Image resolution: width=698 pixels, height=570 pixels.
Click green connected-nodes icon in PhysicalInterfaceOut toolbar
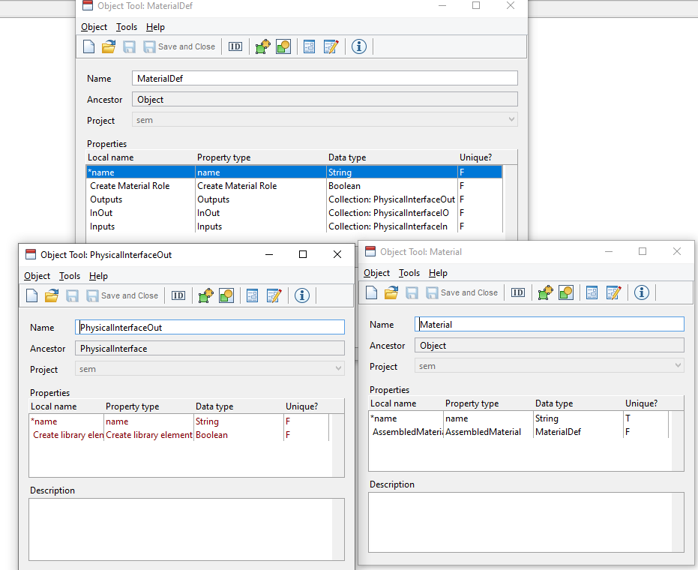tap(205, 295)
